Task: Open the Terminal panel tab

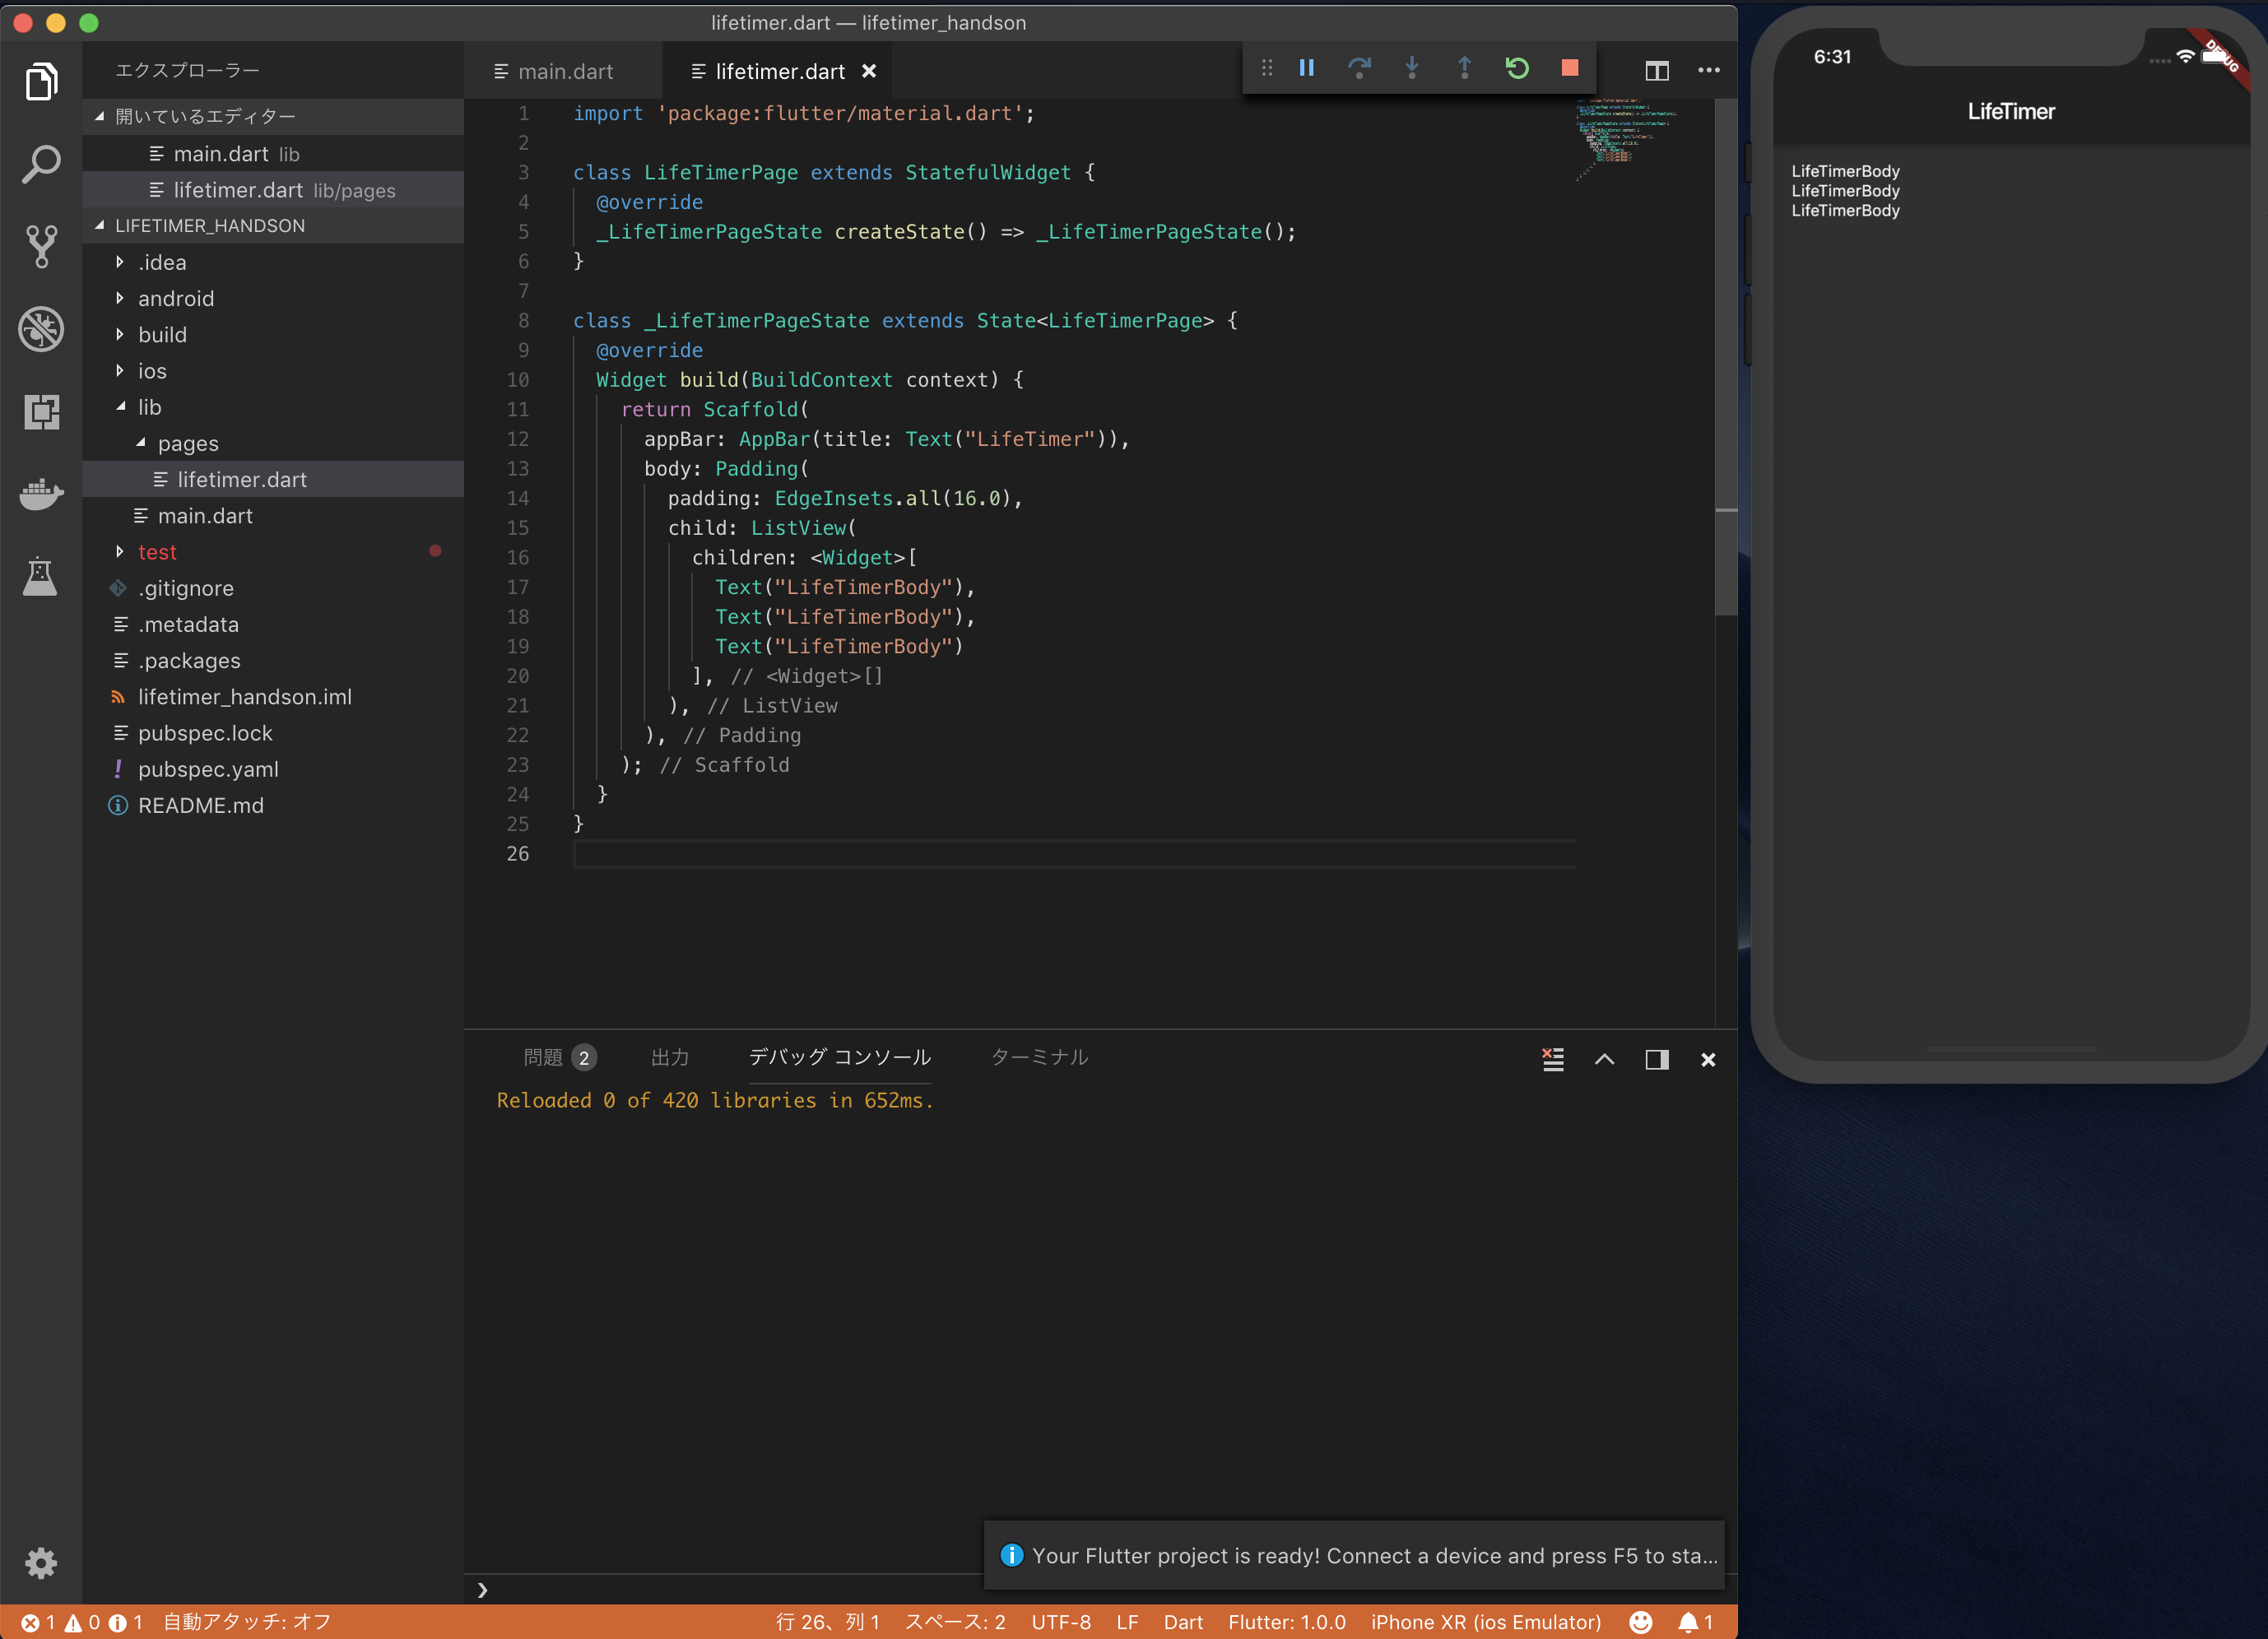Action: 1039,1057
